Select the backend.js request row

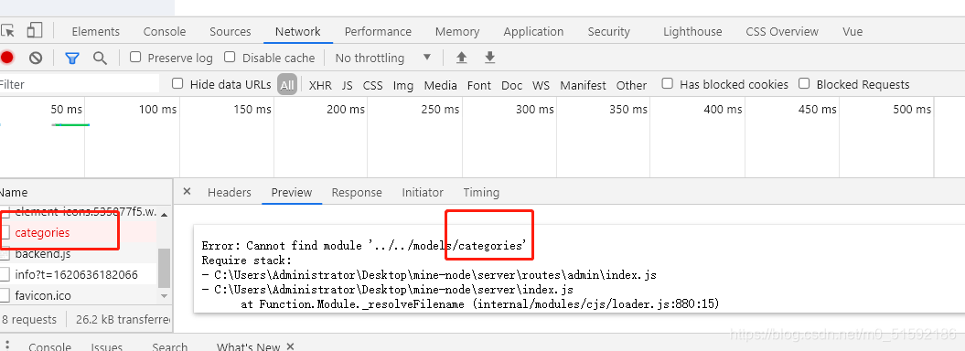pyautogui.click(x=78, y=254)
